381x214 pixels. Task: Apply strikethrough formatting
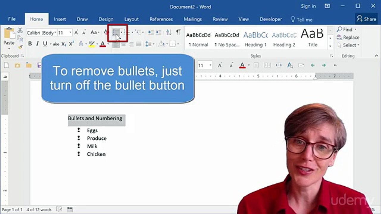56,44
